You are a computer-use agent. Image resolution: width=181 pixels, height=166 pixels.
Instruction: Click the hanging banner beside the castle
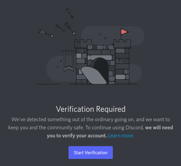coord(69,61)
